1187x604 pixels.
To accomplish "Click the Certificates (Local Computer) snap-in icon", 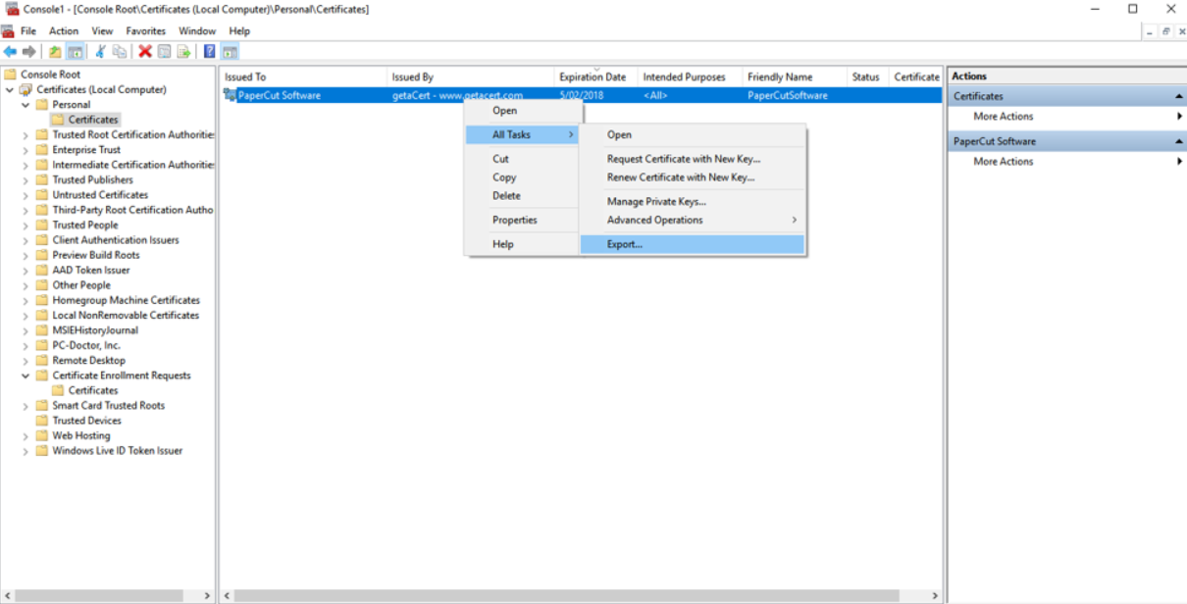I will [x=26, y=89].
